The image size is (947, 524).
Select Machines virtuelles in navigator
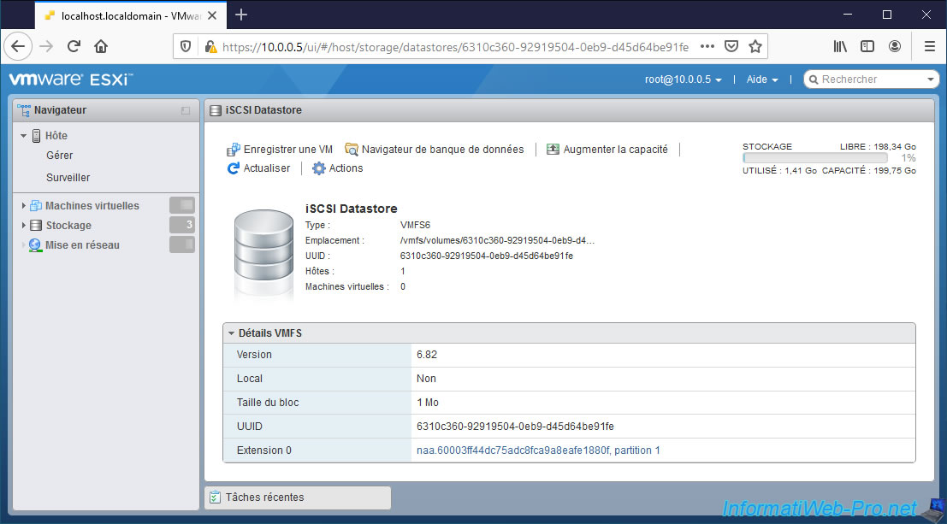(x=92, y=206)
